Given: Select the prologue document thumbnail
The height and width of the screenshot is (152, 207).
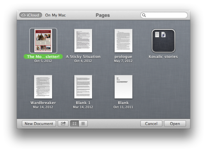Looking at the screenshot, I should (x=123, y=41).
